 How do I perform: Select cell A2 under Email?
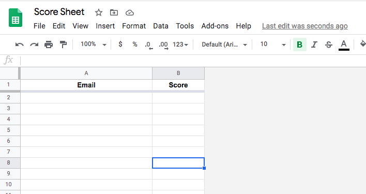tap(86, 98)
